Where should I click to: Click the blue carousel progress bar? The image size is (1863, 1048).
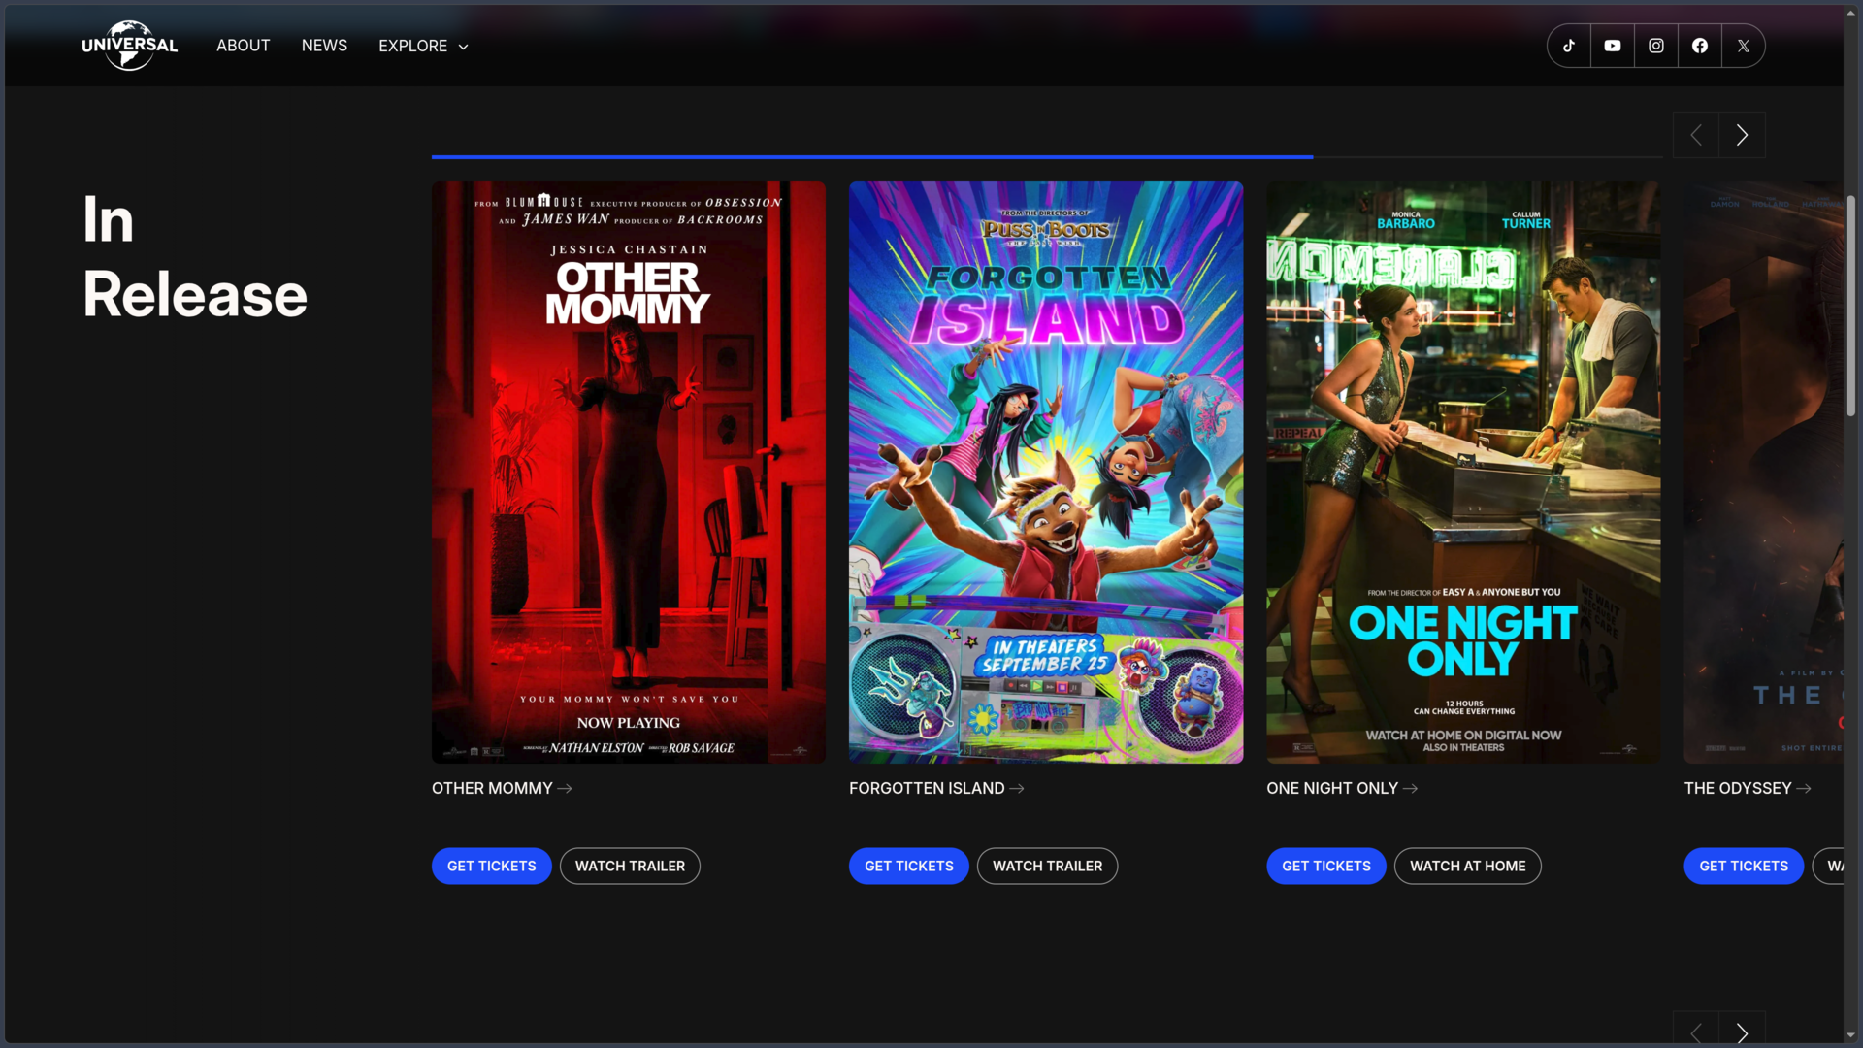pos(872,156)
